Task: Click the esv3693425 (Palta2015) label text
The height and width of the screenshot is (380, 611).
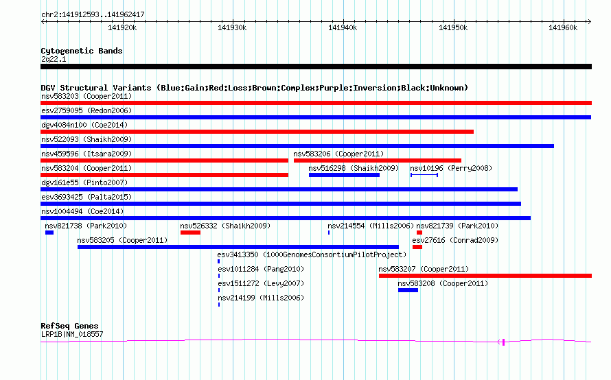Action: [87, 197]
